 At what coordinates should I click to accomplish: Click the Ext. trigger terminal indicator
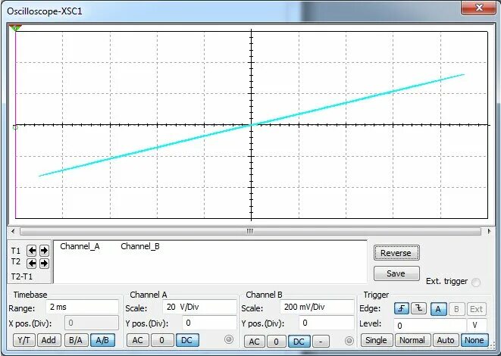[x=476, y=283]
